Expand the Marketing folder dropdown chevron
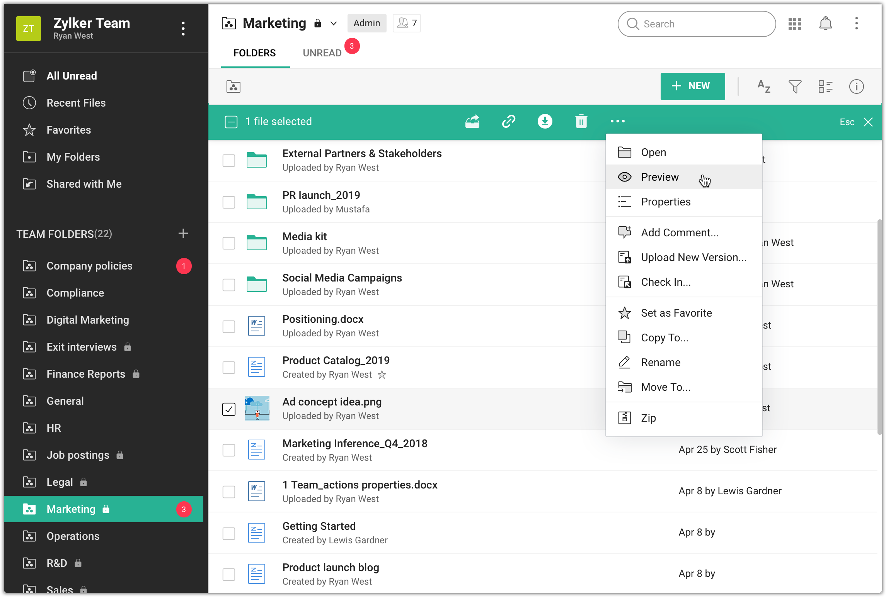This screenshot has height=597, width=886. click(333, 24)
